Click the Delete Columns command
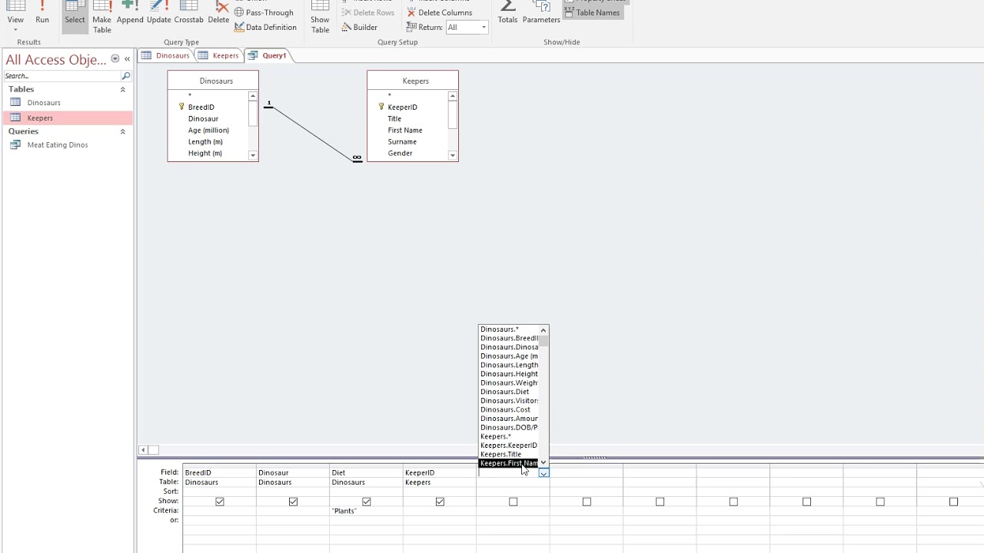984x553 pixels. [x=440, y=12]
